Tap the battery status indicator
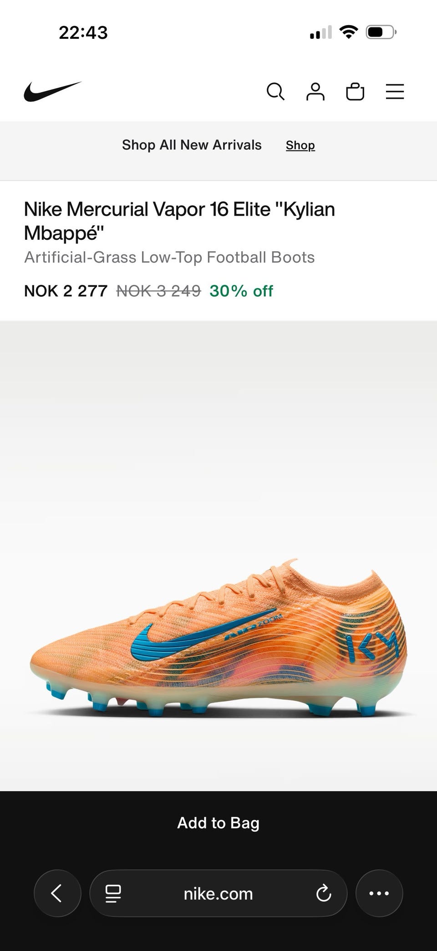 381,32
